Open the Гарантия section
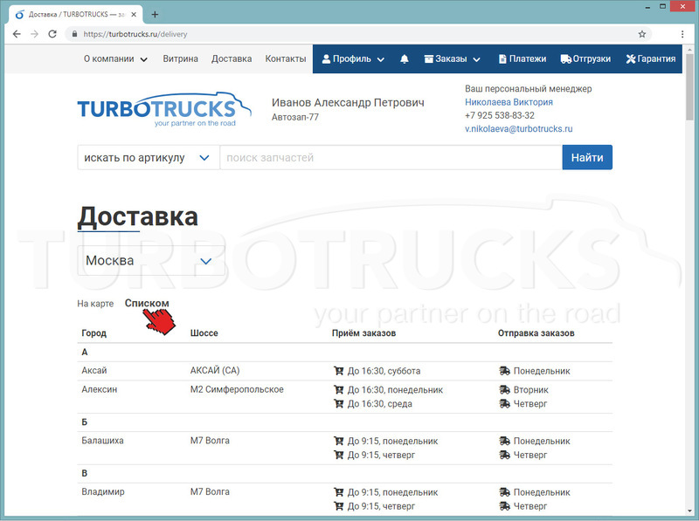The image size is (699, 521). tap(651, 58)
